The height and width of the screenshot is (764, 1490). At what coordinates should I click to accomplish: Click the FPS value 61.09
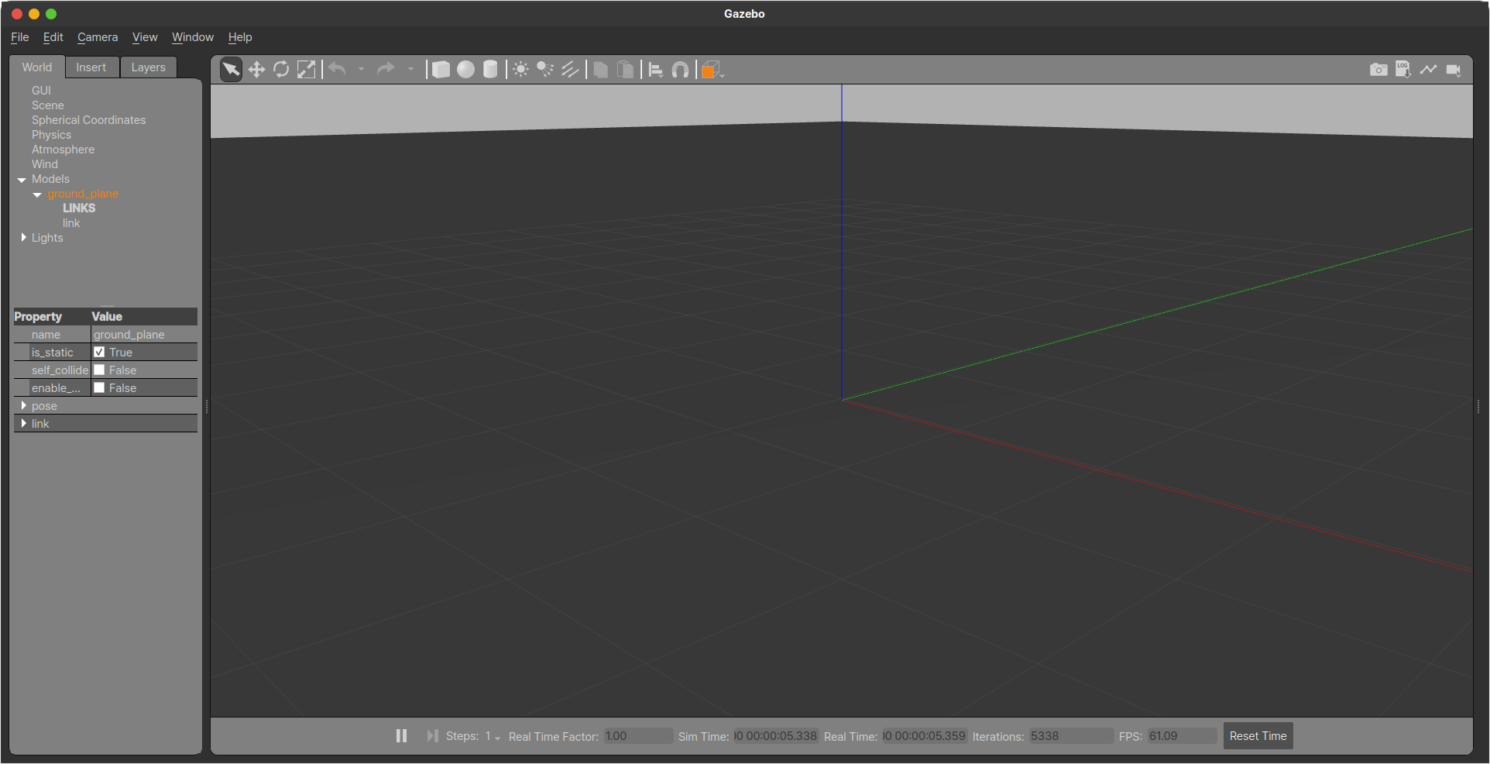click(1182, 736)
